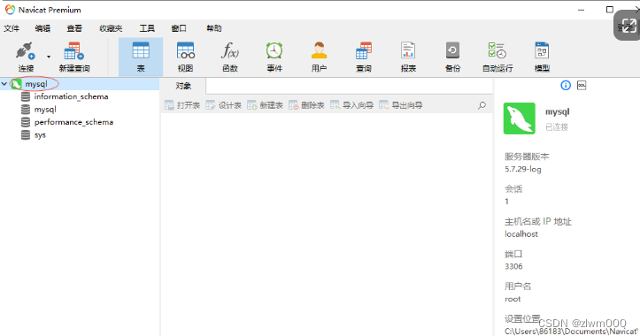Click the sys database icon
The height and width of the screenshot is (336, 640).
(x=26, y=135)
